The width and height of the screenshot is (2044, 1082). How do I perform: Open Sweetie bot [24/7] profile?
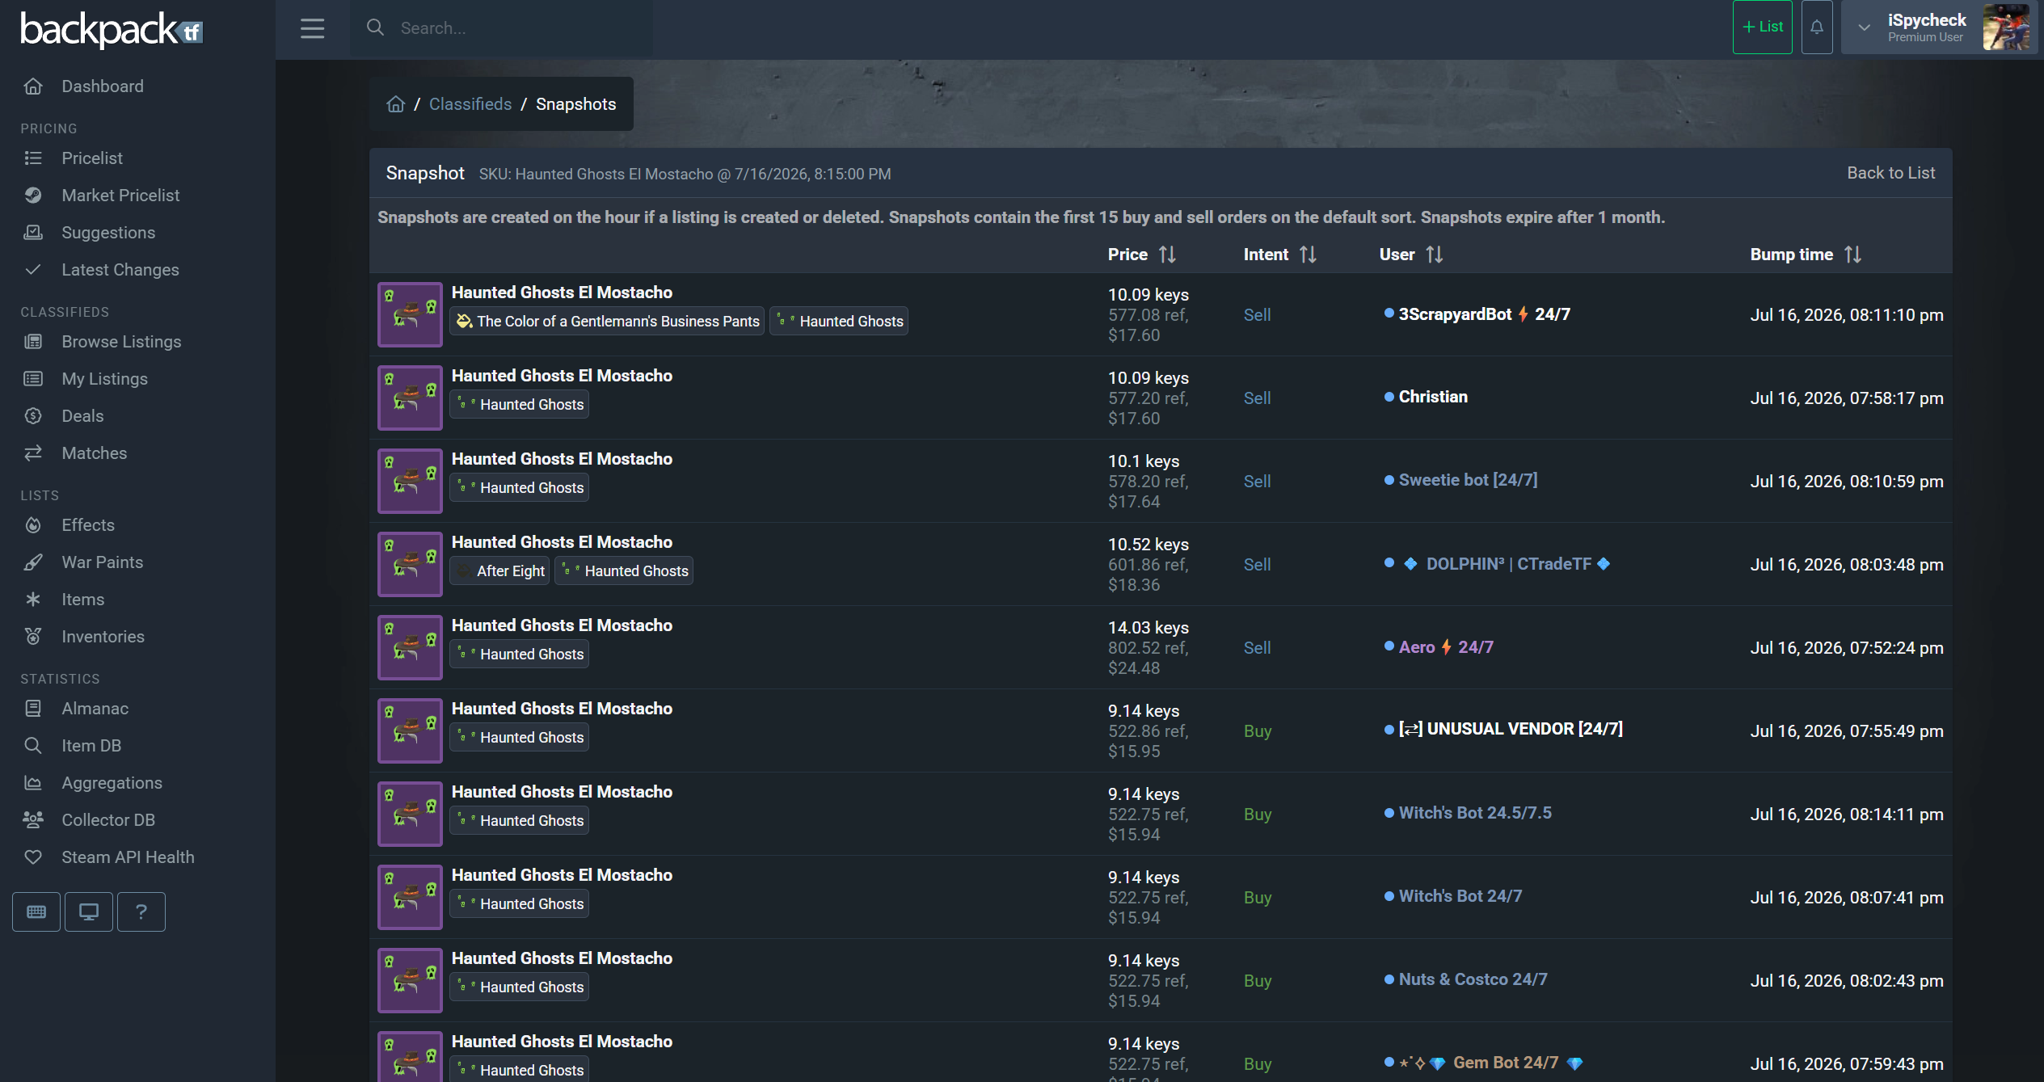pos(1468,480)
